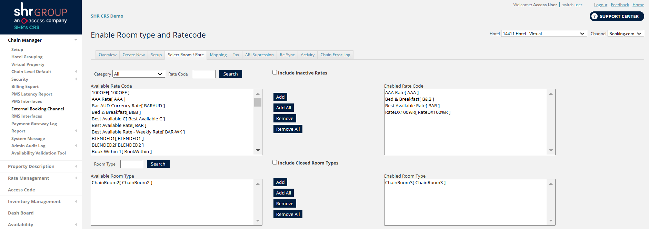The image size is (649, 229).
Task: Expand the Rate Management section
Action: coord(76,178)
